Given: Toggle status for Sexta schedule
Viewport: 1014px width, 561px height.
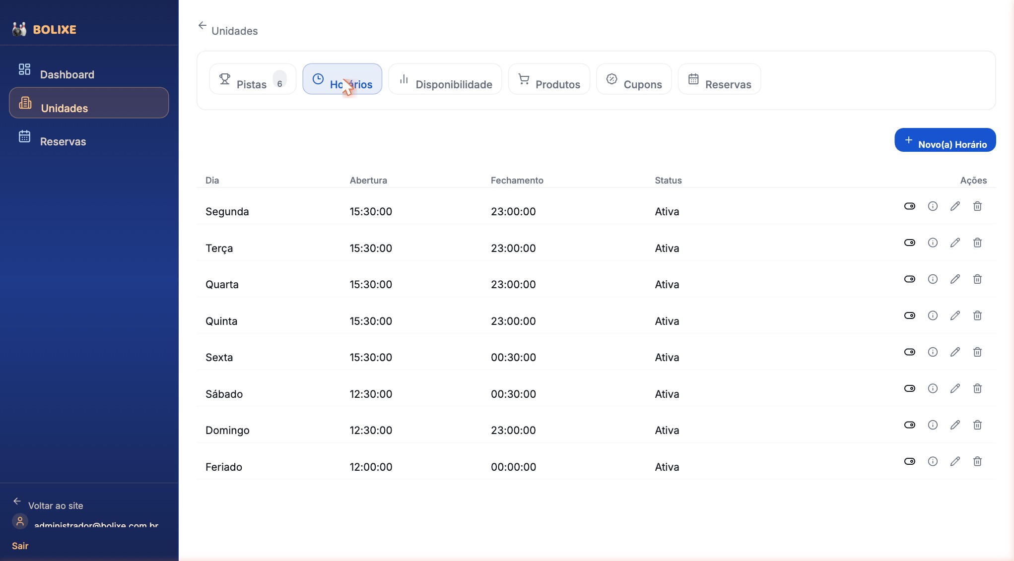Looking at the screenshot, I should 909,352.
